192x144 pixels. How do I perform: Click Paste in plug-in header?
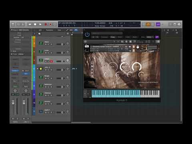pos(120,37)
